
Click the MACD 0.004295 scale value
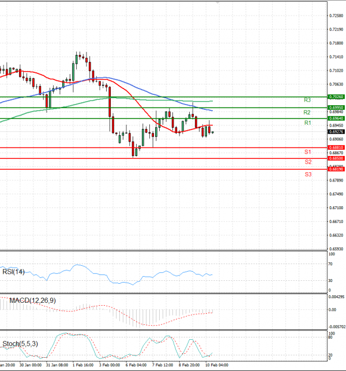[x=337, y=296]
